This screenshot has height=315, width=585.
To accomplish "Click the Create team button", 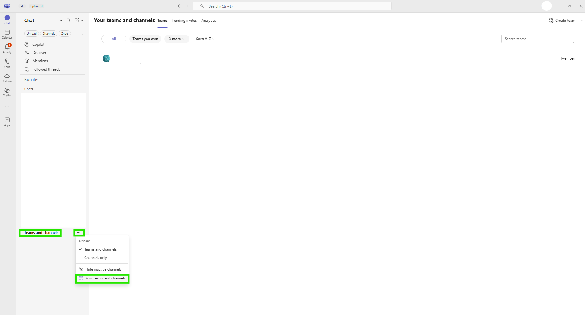I will click(562, 21).
